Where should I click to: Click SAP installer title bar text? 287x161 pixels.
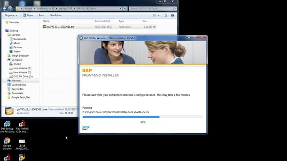(x=109, y=38)
